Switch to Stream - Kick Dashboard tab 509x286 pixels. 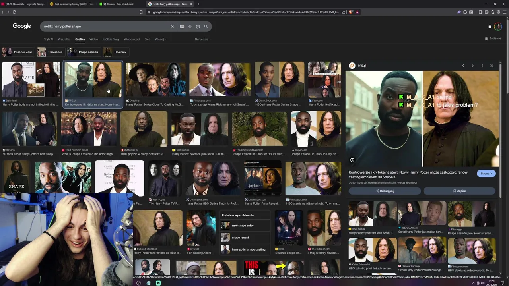click(120, 4)
